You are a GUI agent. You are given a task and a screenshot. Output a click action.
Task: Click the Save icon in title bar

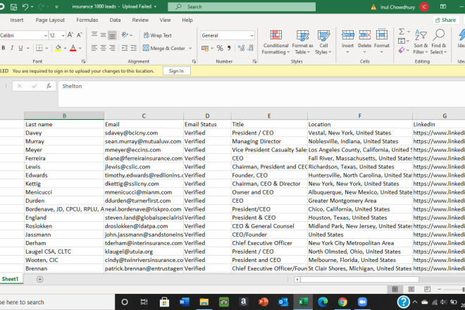(13, 6)
